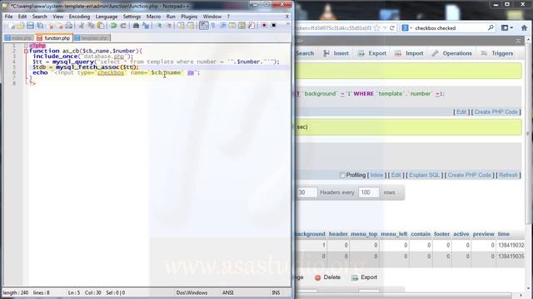
Task: Open the Edit menu
Action: (22, 17)
